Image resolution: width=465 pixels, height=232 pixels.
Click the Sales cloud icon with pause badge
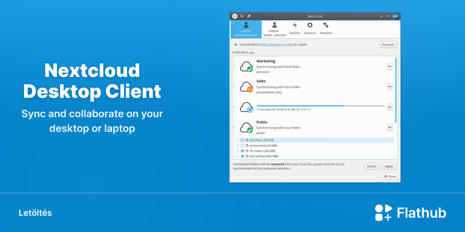pyautogui.click(x=246, y=87)
